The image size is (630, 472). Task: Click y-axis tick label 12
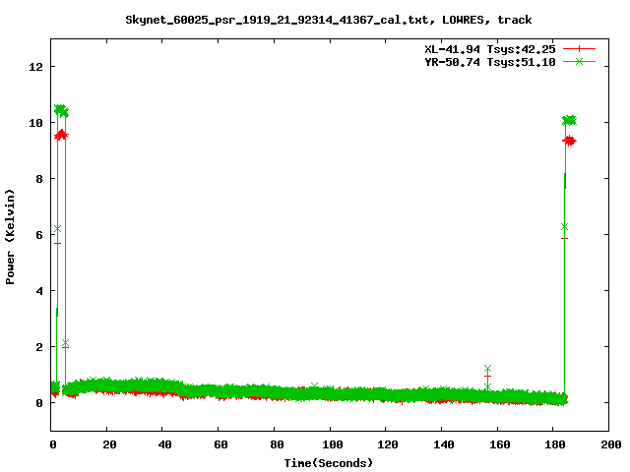(35, 67)
